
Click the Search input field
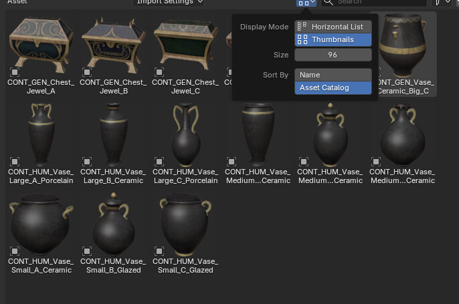(x=374, y=3)
